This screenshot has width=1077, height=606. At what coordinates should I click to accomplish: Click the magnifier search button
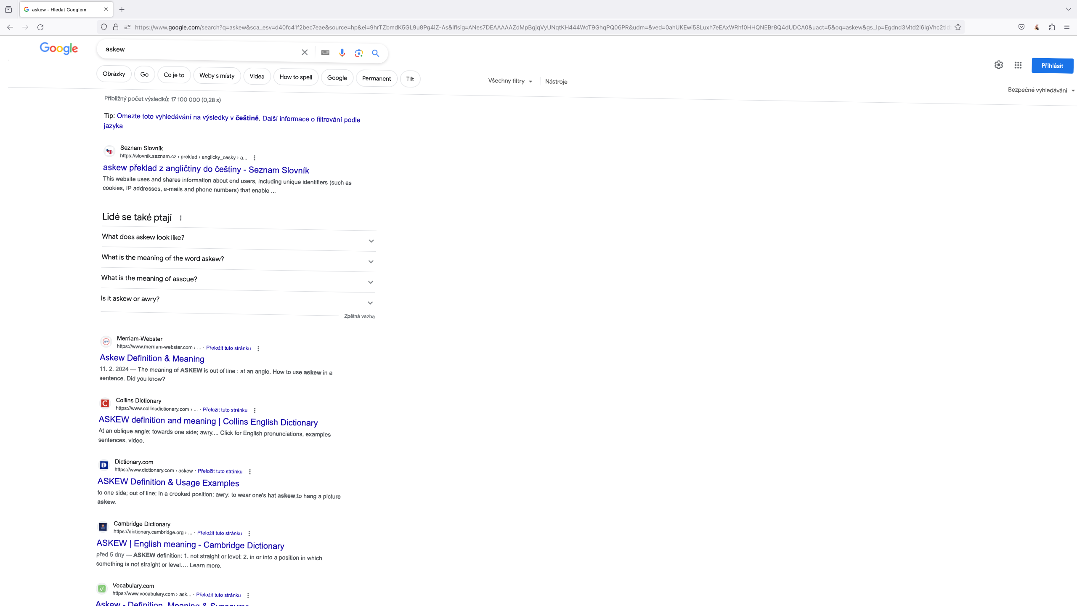click(x=375, y=53)
